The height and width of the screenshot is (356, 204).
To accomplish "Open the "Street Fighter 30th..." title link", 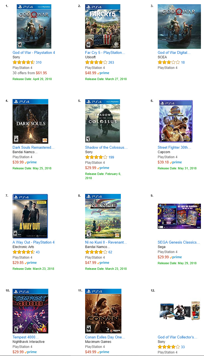I will tap(174, 147).
